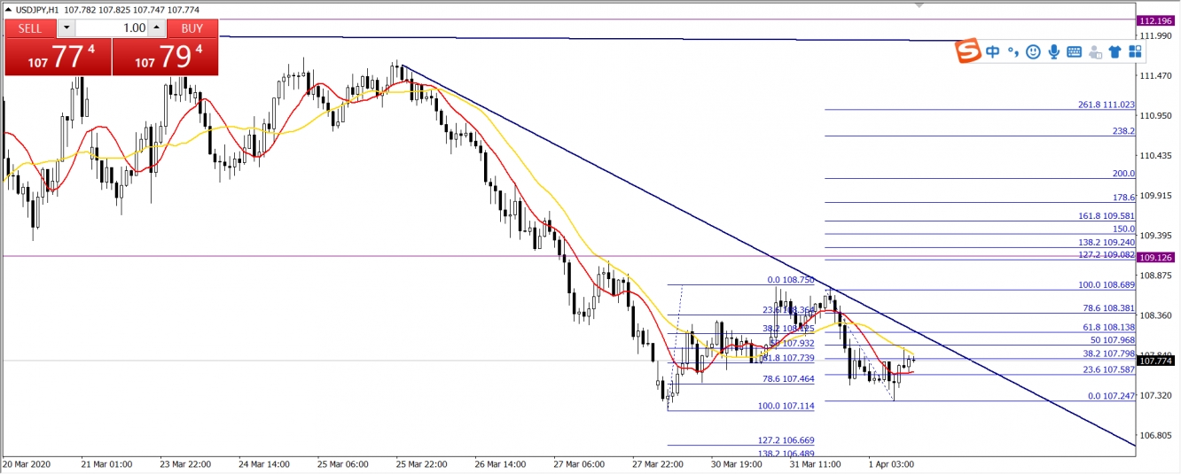Open the emoji smiley panel
The height and width of the screenshot is (474, 1181).
[x=1033, y=52]
